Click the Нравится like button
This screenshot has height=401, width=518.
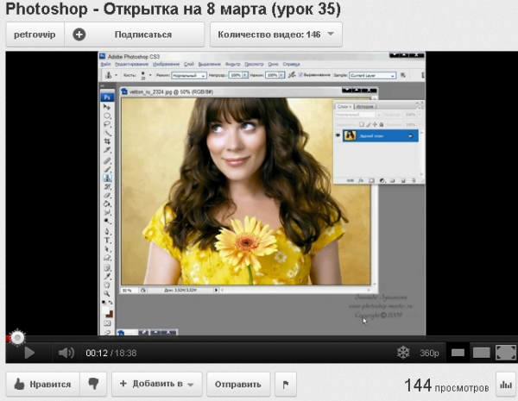tap(43, 384)
